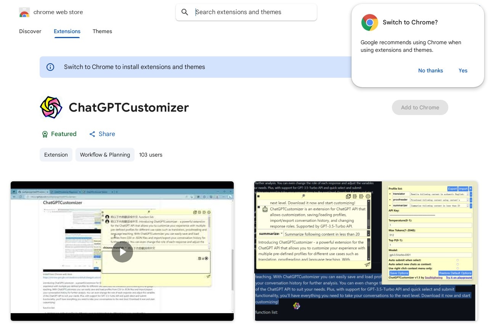The width and height of the screenshot is (488, 325).
Task: Click the Extension category chip
Action: (x=56, y=155)
